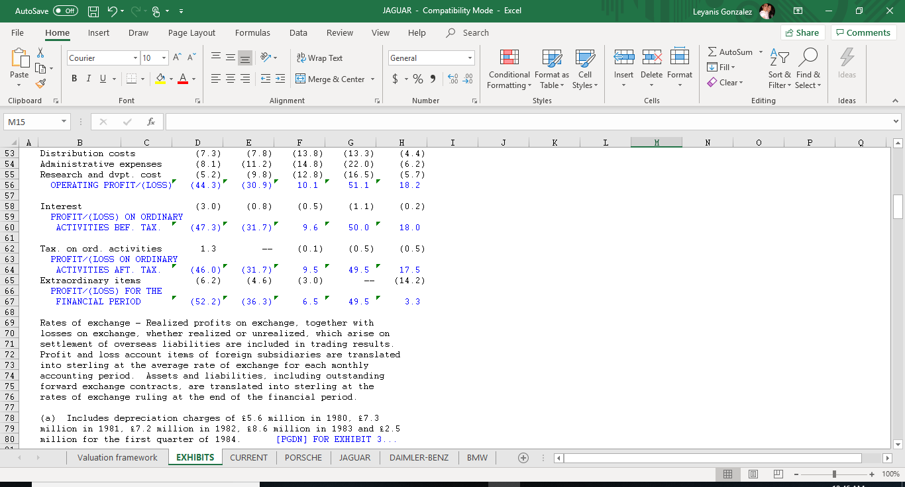This screenshot has width=905, height=487.
Task: Click the Save icon in the title bar
Action: coord(93,11)
